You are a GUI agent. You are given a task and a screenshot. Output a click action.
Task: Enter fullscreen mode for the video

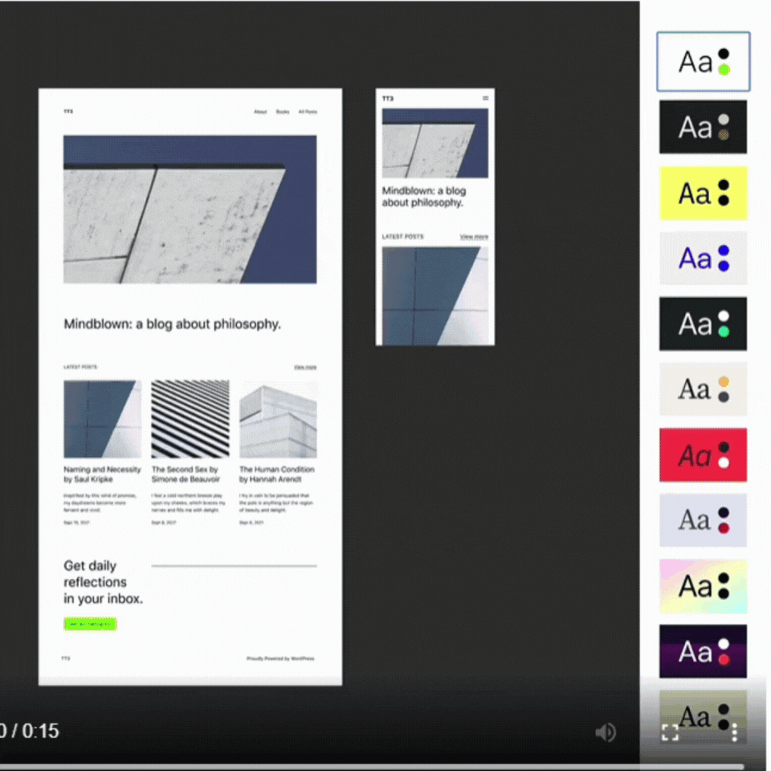pyautogui.click(x=670, y=732)
